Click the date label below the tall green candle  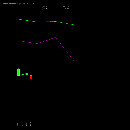point(18,124)
